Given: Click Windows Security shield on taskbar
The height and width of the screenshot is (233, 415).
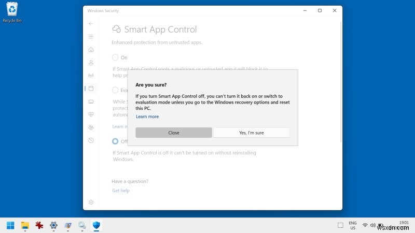Looking at the screenshot, I should coord(96,225).
